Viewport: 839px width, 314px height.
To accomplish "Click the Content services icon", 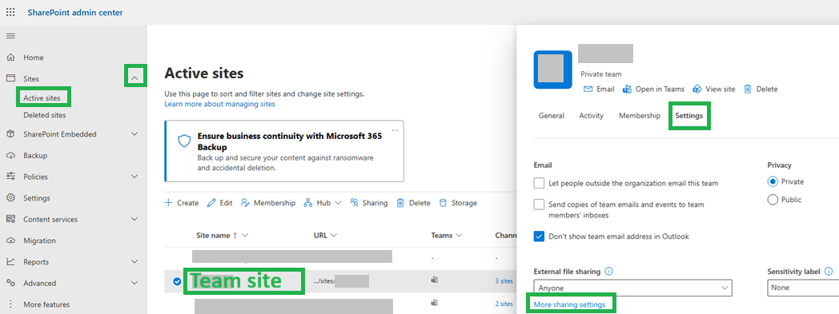I will pos(10,220).
